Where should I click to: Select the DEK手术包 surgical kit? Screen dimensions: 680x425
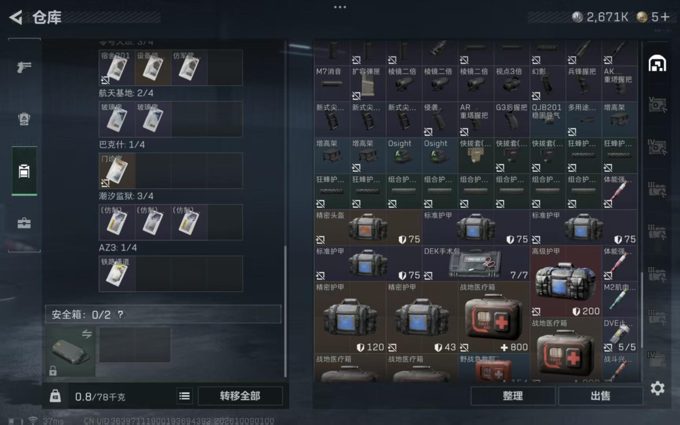point(476,263)
